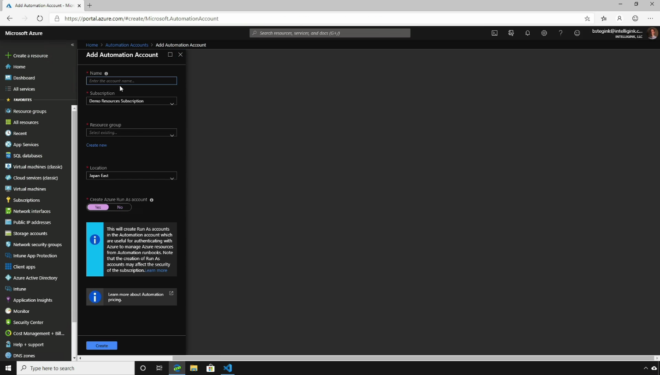Go to Home breadcrumb

coord(92,45)
